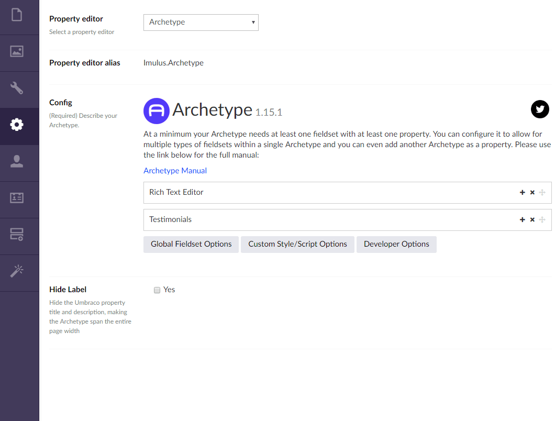Click 'Select a property editor' hint text

82,32
